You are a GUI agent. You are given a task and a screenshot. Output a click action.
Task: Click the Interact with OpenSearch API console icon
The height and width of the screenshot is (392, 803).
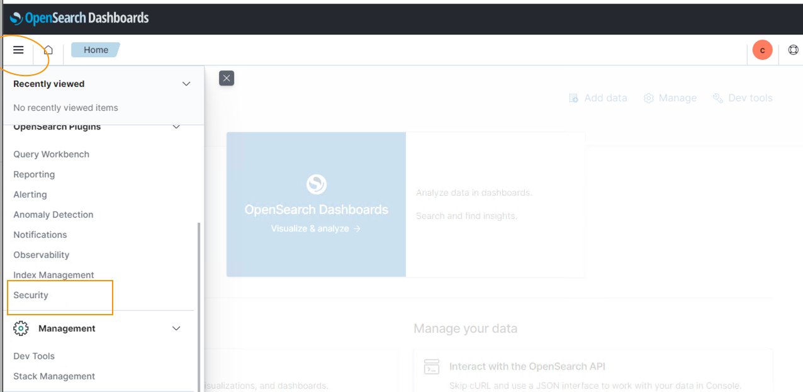(x=432, y=367)
